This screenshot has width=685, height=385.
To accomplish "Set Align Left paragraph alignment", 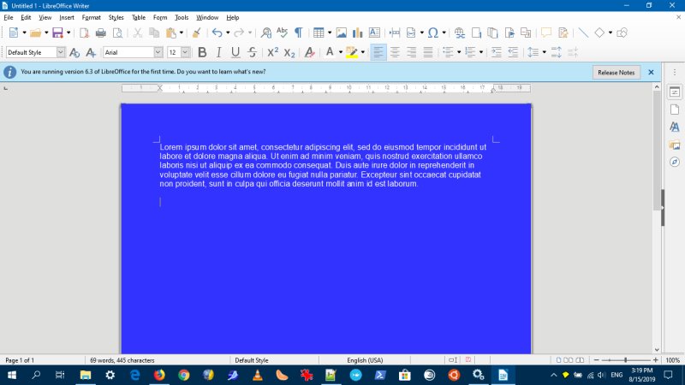I will pos(378,52).
